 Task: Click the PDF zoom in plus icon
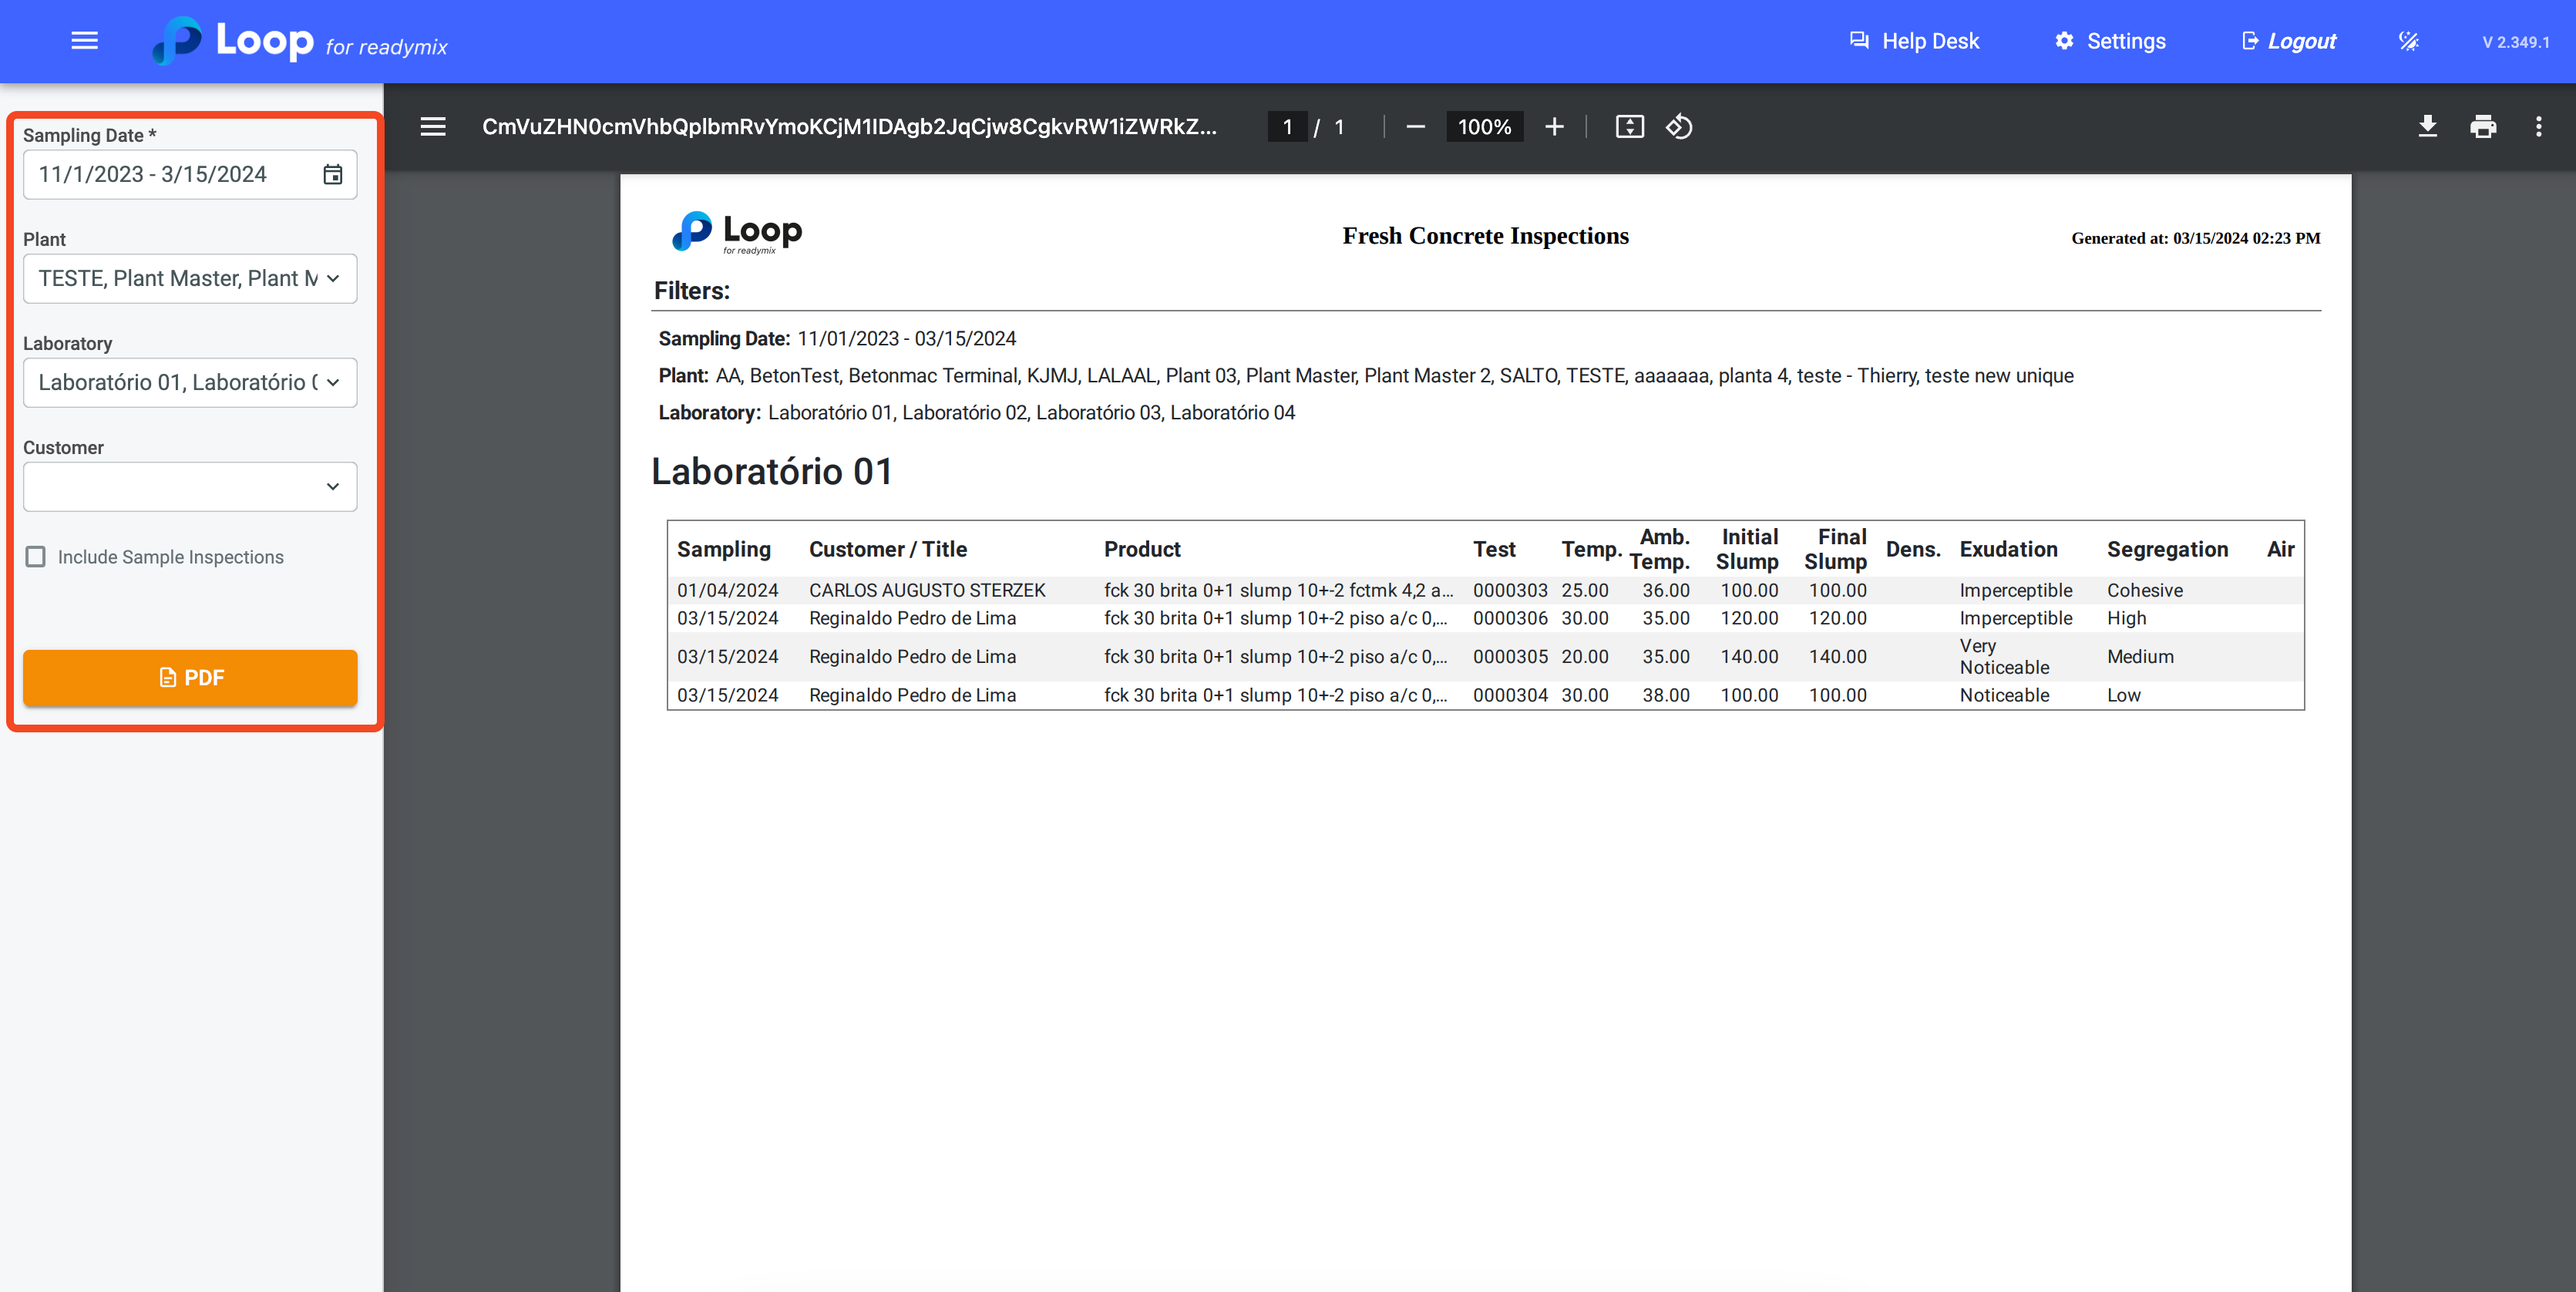click(1554, 127)
